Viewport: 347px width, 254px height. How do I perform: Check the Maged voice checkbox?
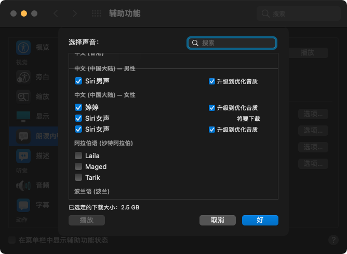coord(78,166)
